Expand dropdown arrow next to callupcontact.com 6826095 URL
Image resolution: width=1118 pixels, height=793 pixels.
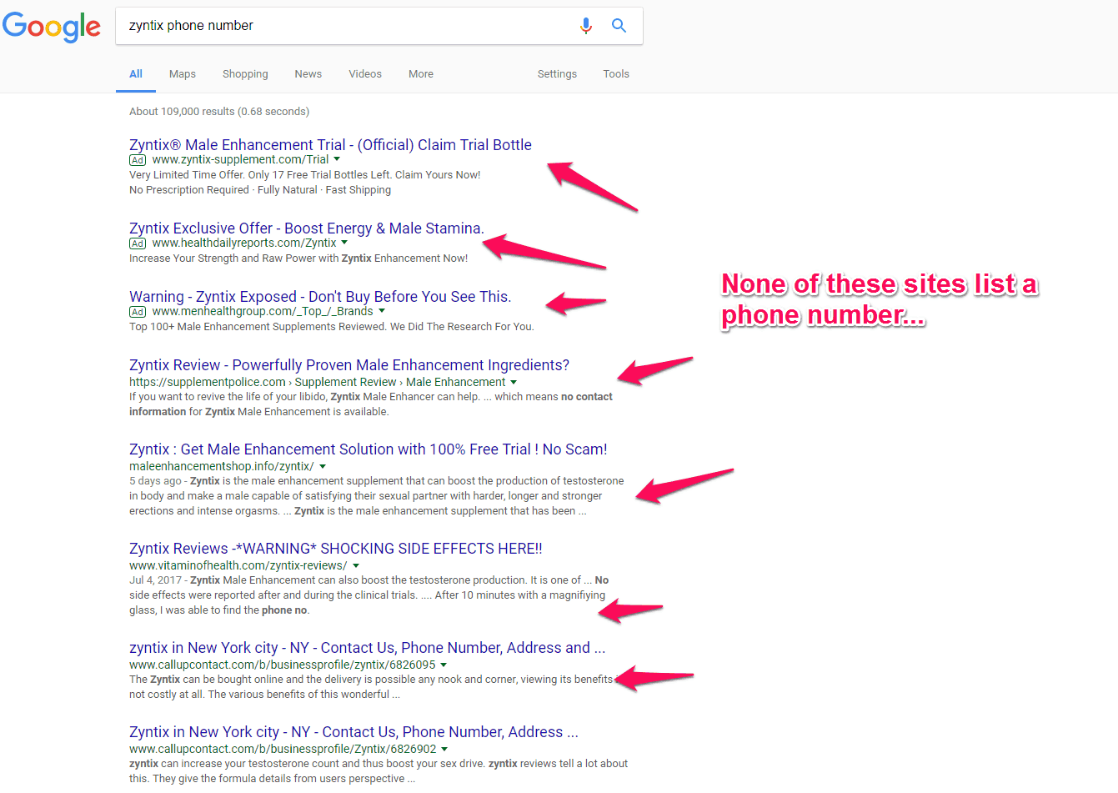pyautogui.click(x=444, y=665)
